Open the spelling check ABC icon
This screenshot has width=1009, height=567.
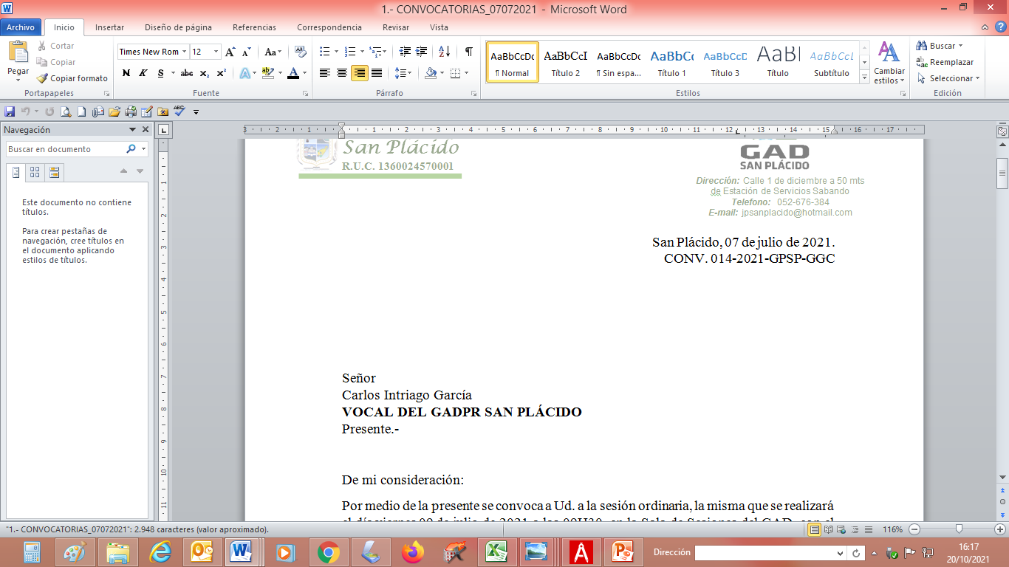(x=179, y=111)
